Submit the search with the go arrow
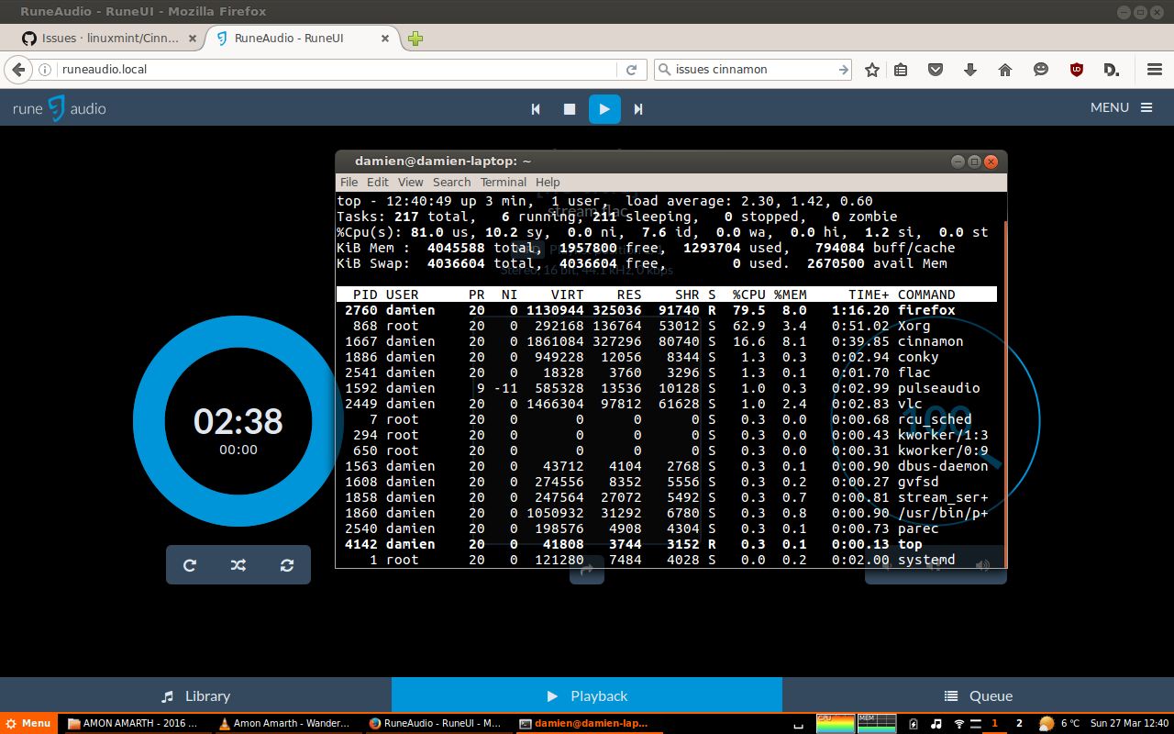The height and width of the screenshot is (734, 1174). [x=844, y=70]
